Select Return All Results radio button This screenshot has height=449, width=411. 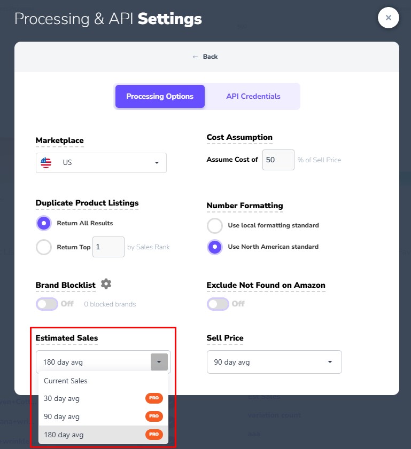click(44, 223)
